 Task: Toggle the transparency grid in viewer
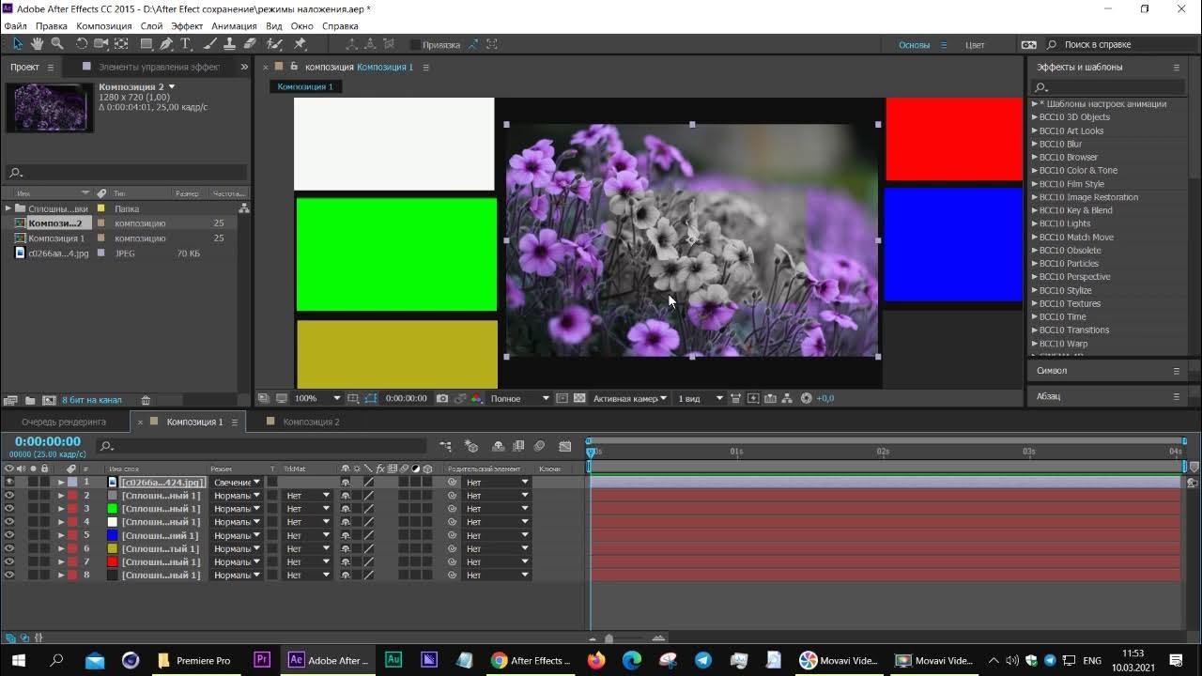point(580,398)
